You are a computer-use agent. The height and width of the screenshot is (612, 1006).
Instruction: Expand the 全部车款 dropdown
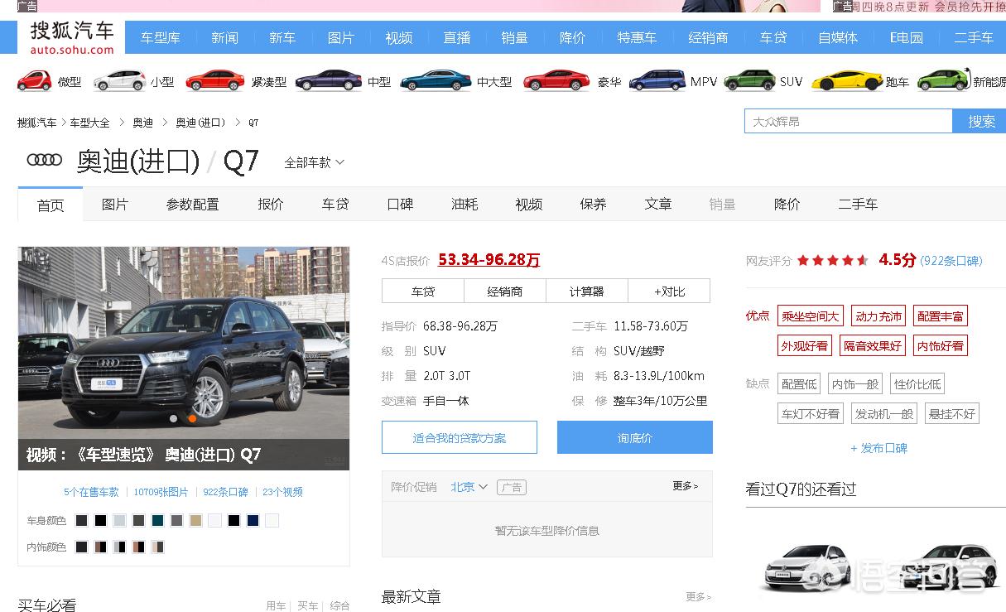[x=315, y=162]
